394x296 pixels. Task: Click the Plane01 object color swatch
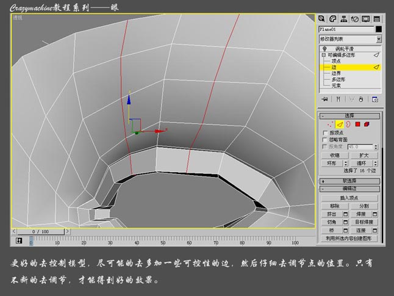coord(379,29)
